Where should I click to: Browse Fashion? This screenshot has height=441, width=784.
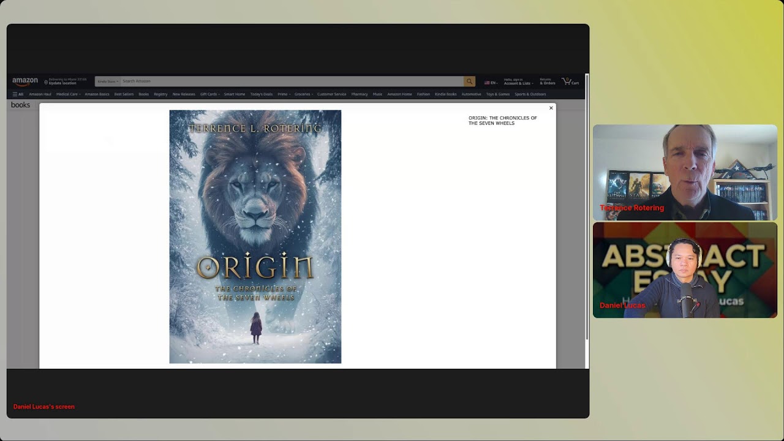point(423,94)
